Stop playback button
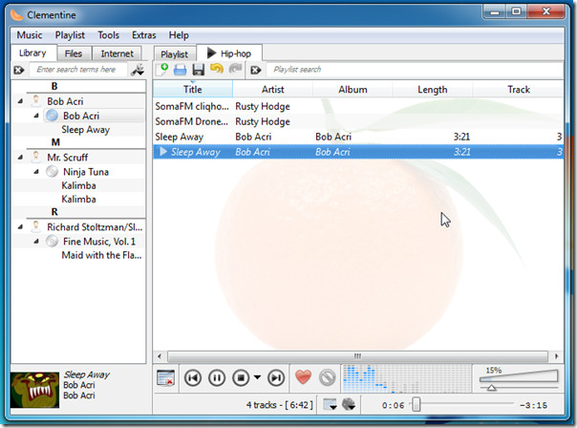This screenshot has width=577, height=428. pos(241,378)
